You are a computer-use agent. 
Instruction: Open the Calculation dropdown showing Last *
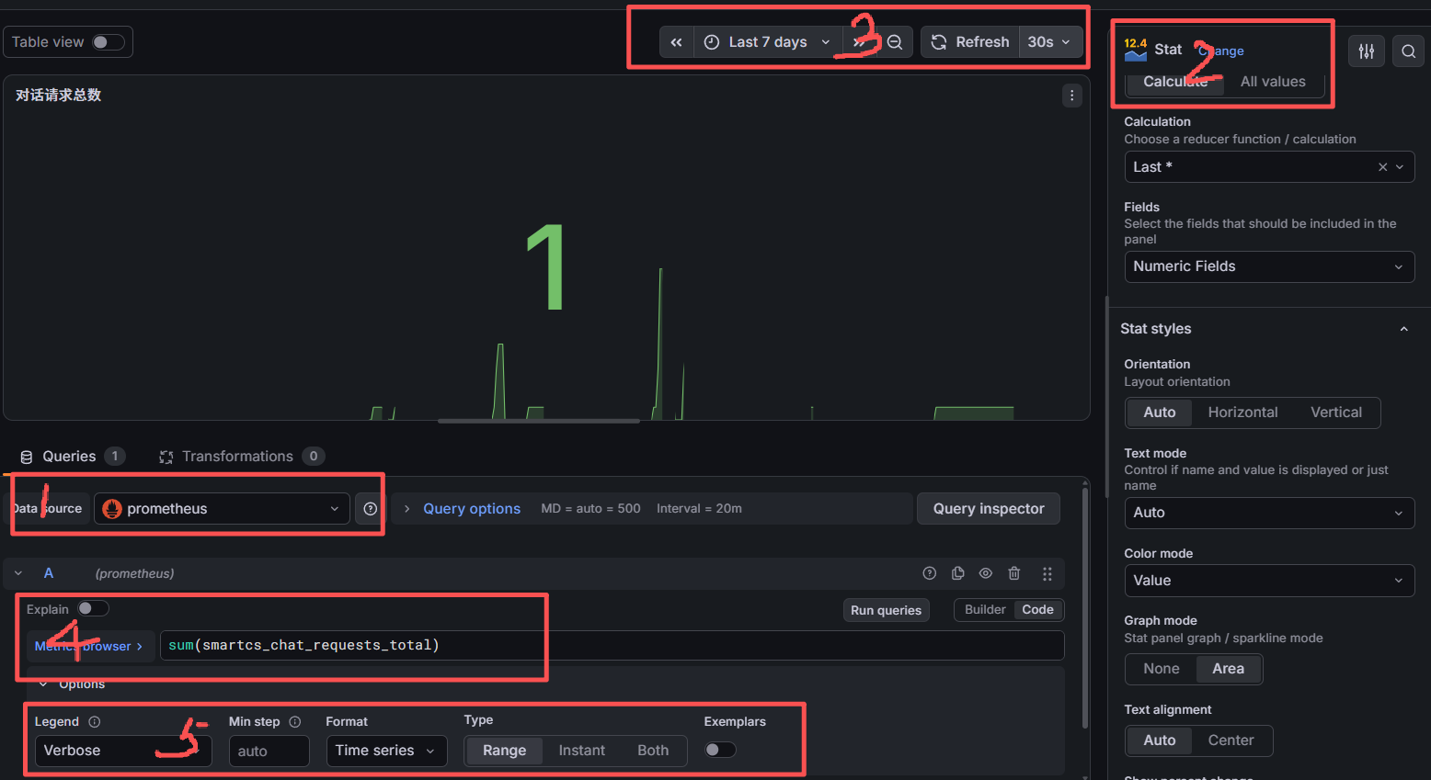tap(1269, 167)
